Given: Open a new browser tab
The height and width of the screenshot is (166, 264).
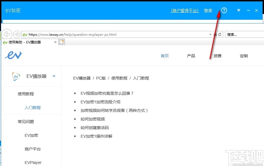Looking at the screenshot, I should tap(61, 42).
